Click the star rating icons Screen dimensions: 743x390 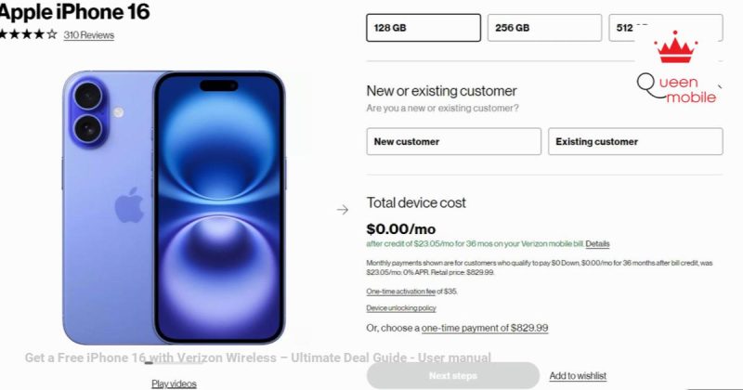[28, 34]
